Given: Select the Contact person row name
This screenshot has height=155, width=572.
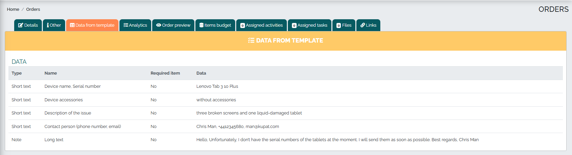Looking at the screenshot, I should pyautogui.click(x=83, y=127).
